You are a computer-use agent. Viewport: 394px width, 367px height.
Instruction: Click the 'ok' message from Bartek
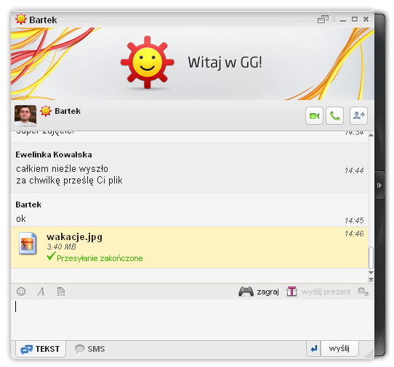click(21, 219)
